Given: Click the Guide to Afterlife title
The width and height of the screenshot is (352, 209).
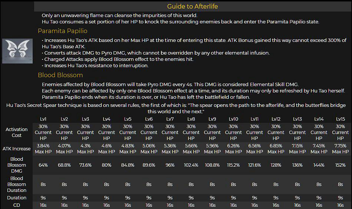Looking at the screenshot, I should (x=192, y=6).
